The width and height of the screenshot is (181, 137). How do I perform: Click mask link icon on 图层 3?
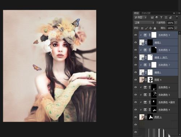pos(146,117)
